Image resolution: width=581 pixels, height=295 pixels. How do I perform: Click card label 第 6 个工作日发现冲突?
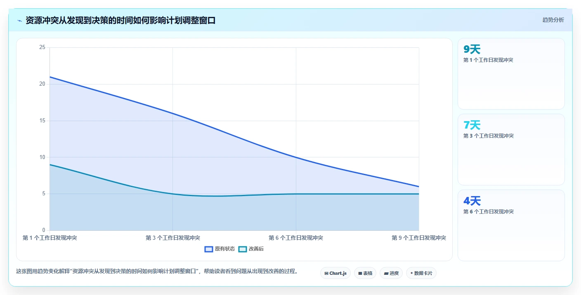click(488, 212)
